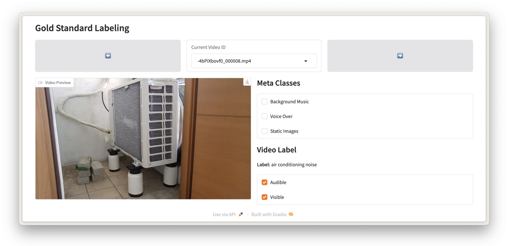Click the Current Video ID label
Viewport: 508px width, 246px height.
point(208,47)
